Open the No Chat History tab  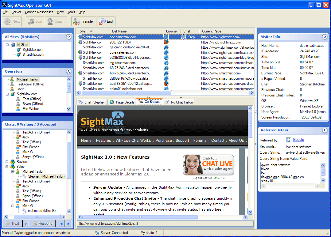[x=179, y=102]
